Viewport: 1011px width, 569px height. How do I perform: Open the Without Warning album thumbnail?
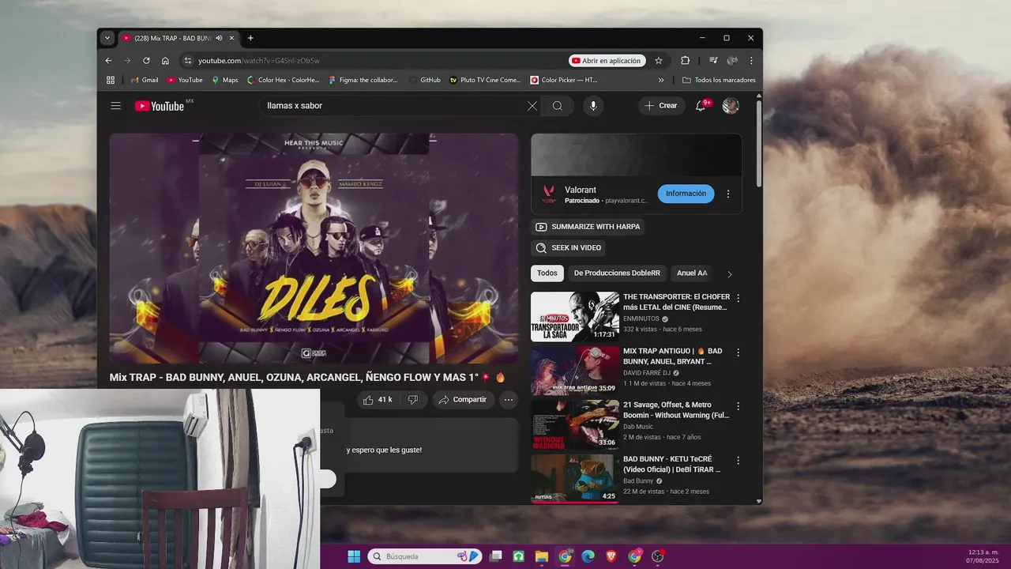click(575, 424)
